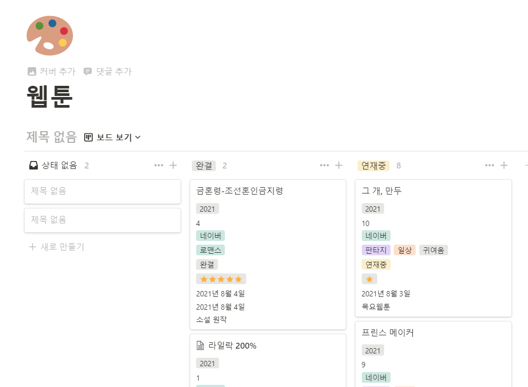Click the 2021 tag in 프린스 메이커 card

(373, 351)
